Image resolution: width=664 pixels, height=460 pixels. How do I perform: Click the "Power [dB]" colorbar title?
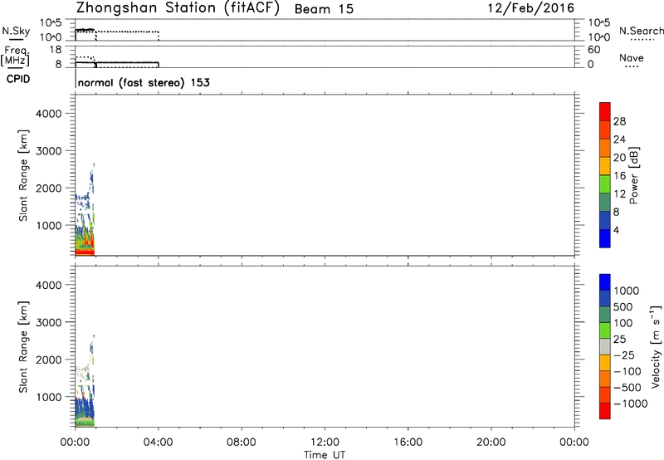634,175
